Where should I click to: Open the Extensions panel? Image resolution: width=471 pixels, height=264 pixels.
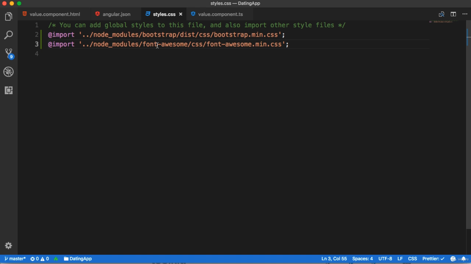tap(8, 90)
